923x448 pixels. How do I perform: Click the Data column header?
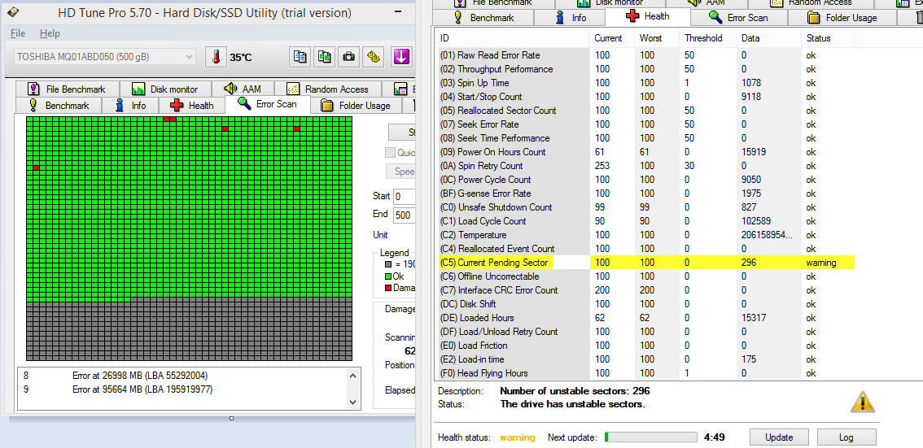[x=768, y=38]
